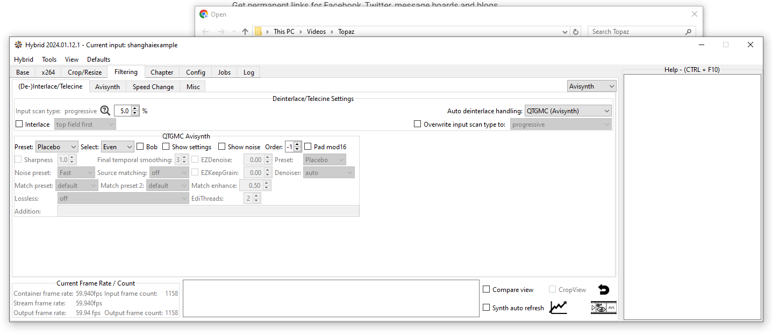
Task: Open the Auto deinterlace handling dropdown
Action: click(x=568, y=111)
